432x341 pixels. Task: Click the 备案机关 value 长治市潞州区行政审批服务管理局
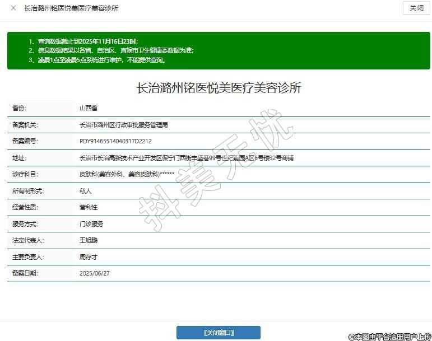pos(124,125)
